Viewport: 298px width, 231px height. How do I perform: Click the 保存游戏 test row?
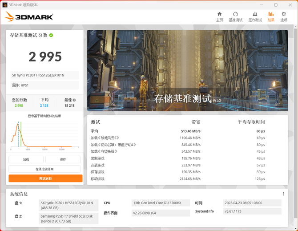point(178,172)
